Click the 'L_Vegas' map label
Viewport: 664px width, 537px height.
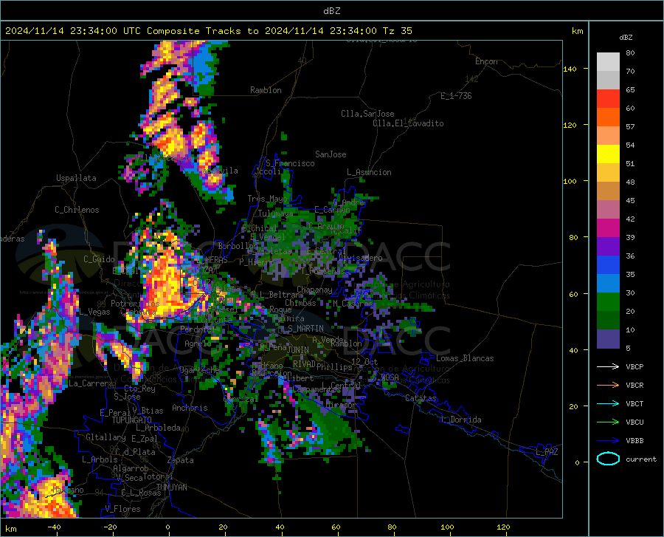[94, 312]
